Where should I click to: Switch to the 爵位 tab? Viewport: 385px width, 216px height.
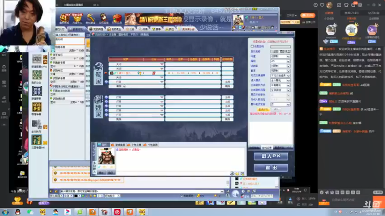(x=170, y=29)
